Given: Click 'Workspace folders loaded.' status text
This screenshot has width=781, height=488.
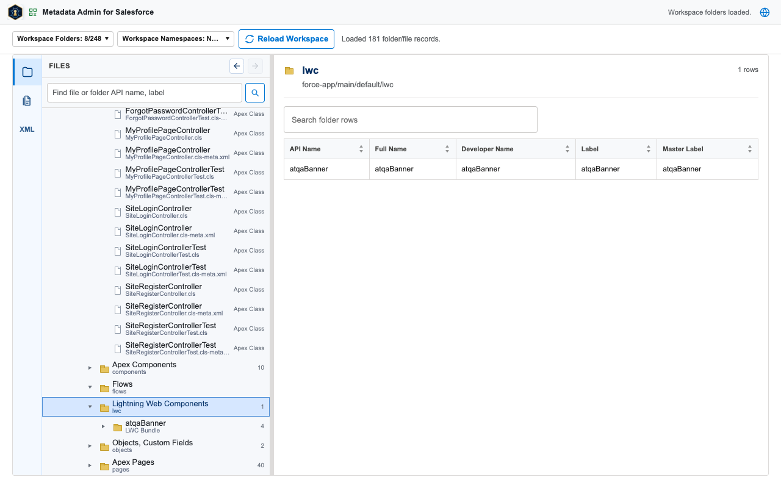Looking at the screenshot, I should (709, 12).
